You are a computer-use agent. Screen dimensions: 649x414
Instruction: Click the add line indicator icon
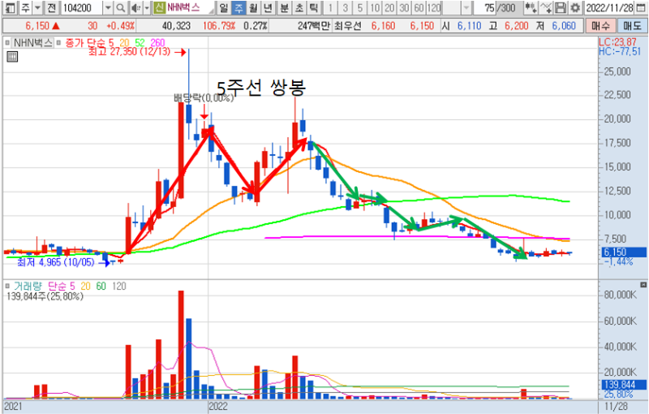point(546,7)
